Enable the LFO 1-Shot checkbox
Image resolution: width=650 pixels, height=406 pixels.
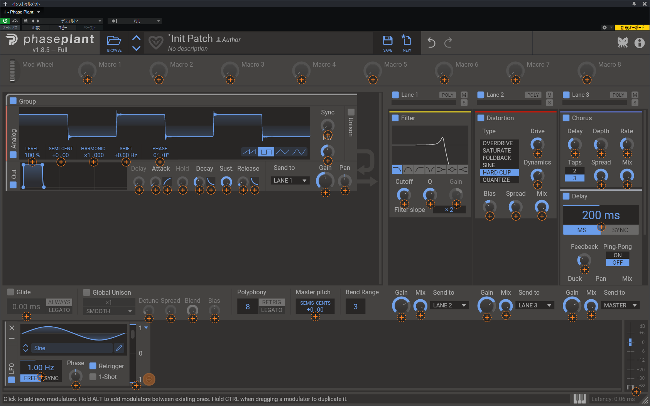click(93, 377)
